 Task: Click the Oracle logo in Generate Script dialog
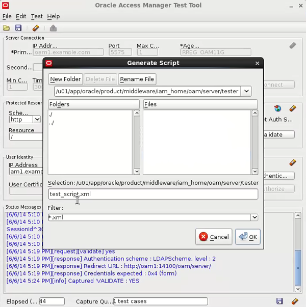click(x=49, y=63)
